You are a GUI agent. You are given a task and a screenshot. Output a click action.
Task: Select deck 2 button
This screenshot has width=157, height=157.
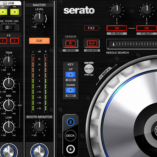[70, 122]
